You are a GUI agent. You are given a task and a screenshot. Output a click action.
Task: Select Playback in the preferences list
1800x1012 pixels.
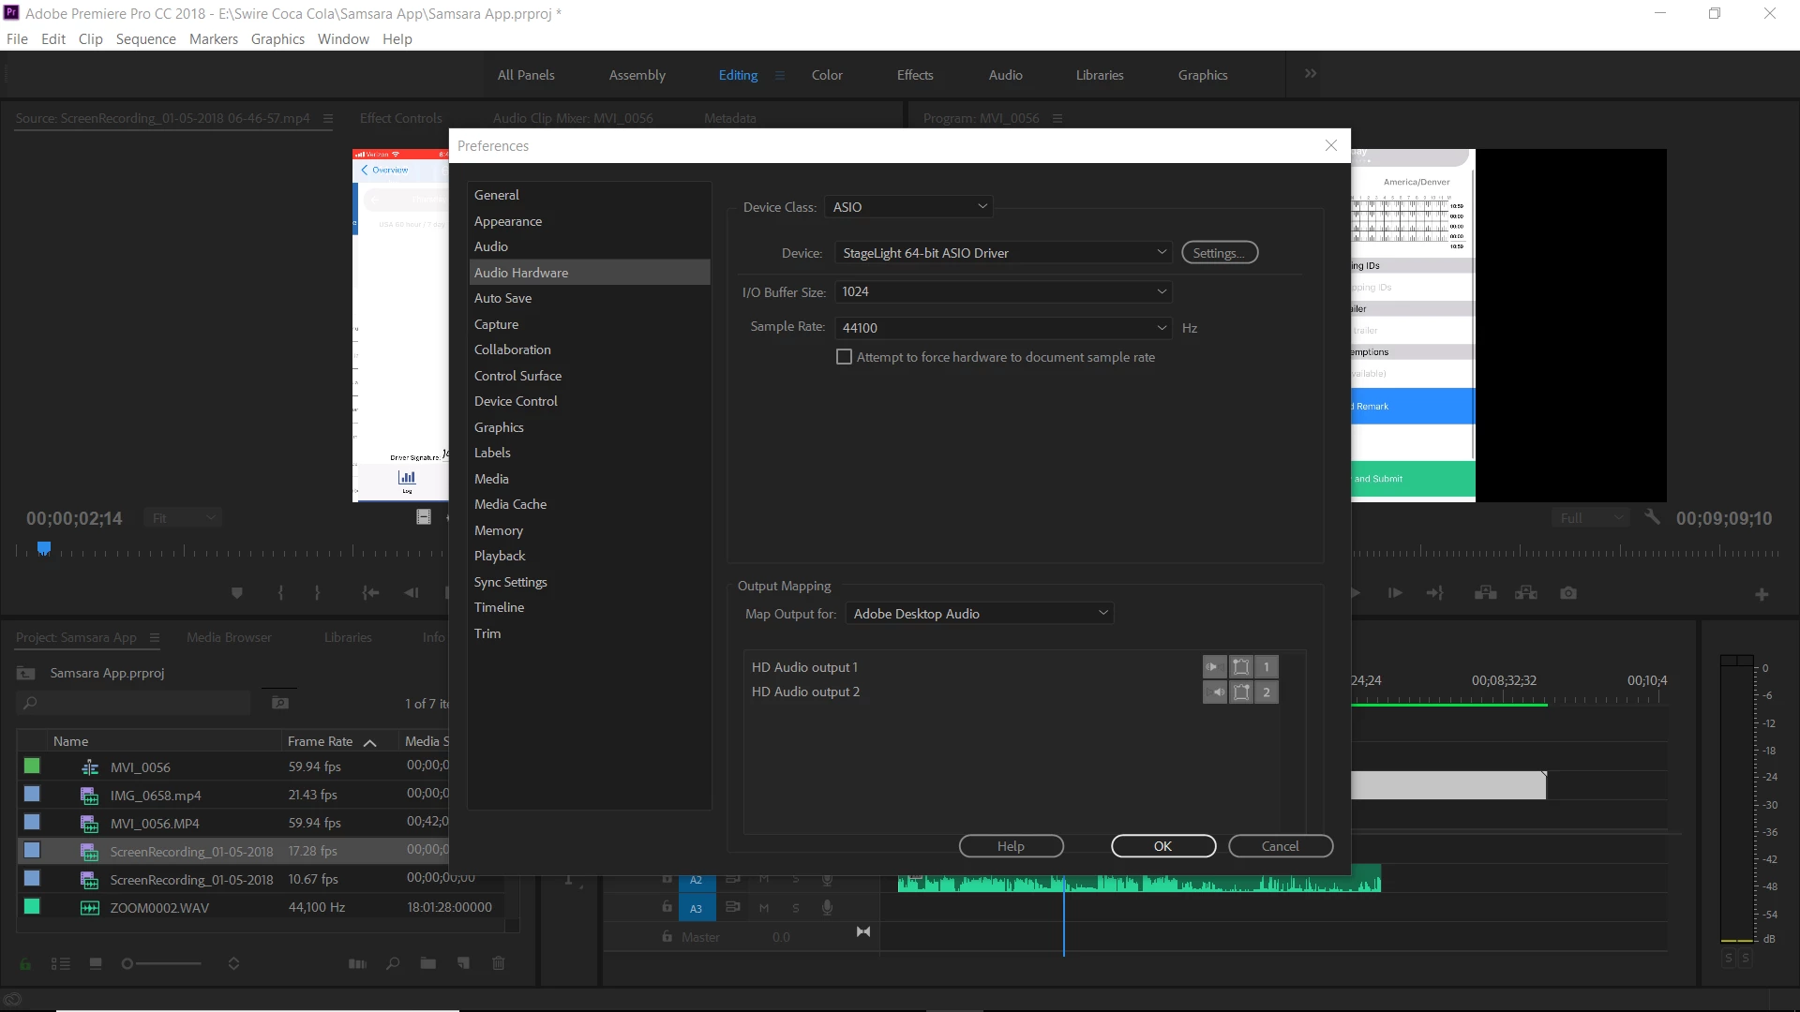(x=500, y=556)
